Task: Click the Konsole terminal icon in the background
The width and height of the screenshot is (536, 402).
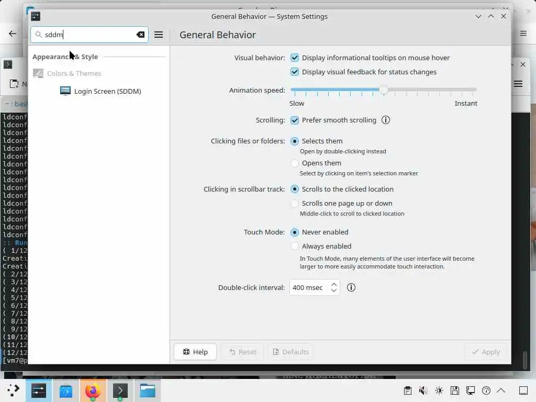Action: [x=8, y=64]
